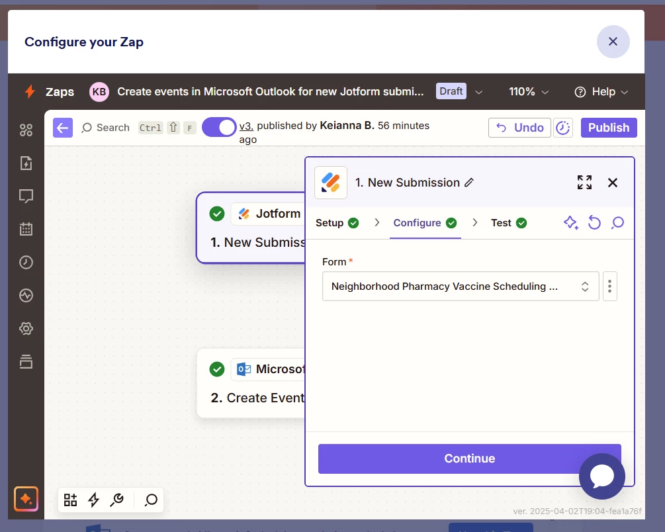The width and height of the screenshot is (665, 532).
Task: Open the Form dropdown field
Action: tap(461, 287)
